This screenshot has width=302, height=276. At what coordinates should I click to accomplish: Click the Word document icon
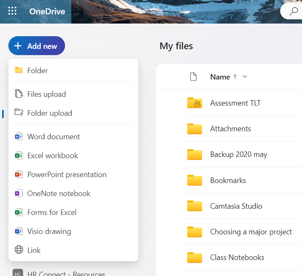click(x=19, y=137)
